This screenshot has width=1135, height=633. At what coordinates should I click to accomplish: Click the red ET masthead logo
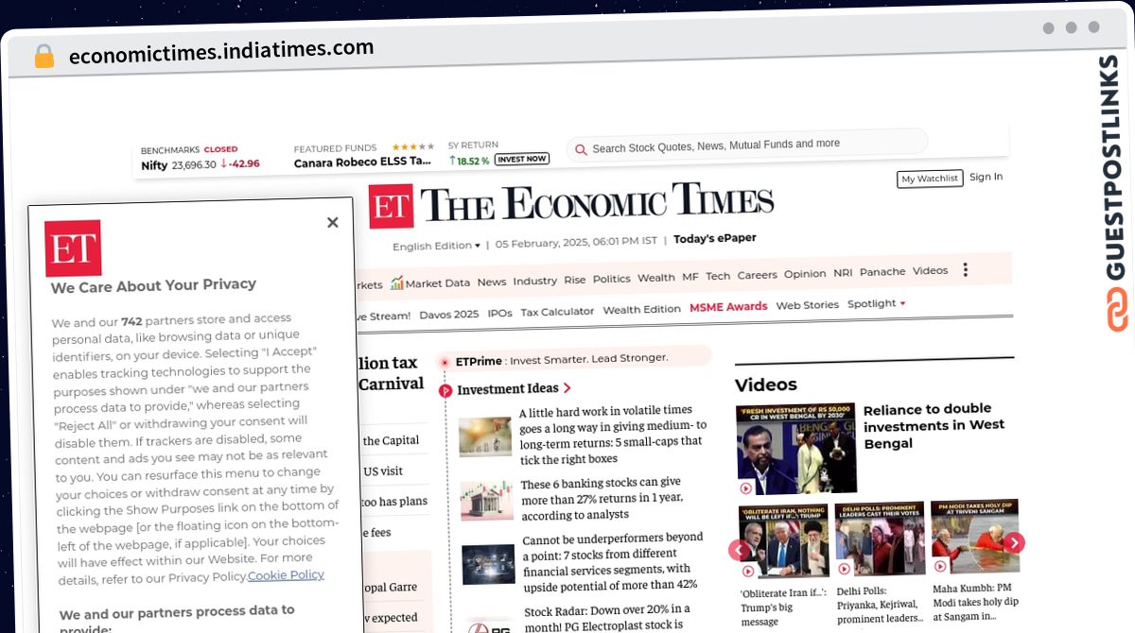coord(391,206)
